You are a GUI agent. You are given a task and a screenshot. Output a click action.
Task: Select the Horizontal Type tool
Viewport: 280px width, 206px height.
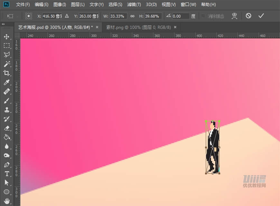click(x=7, y=174)
